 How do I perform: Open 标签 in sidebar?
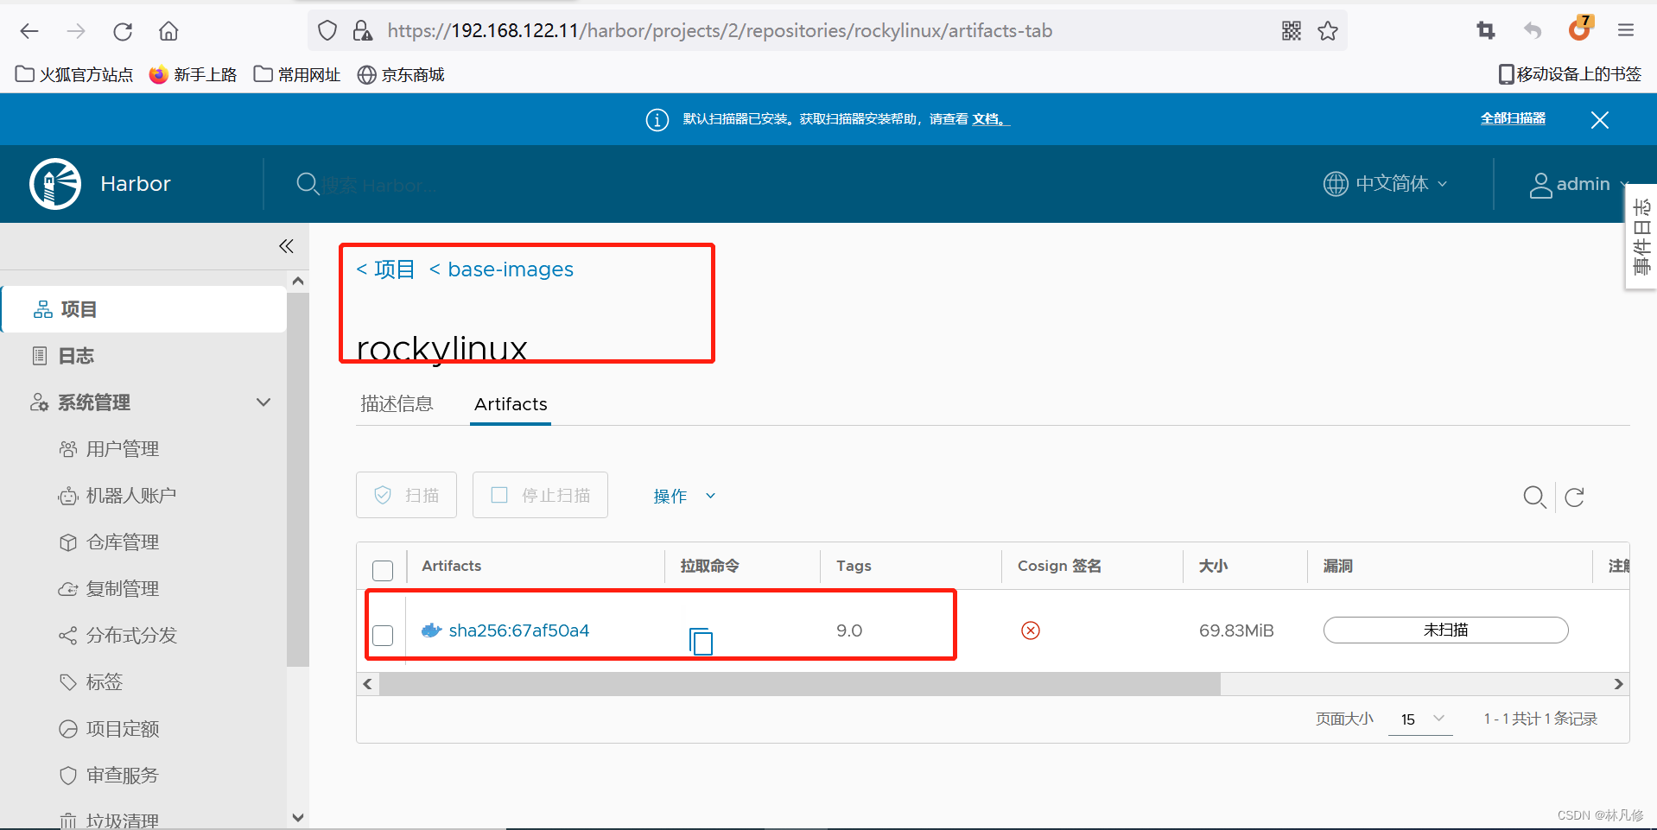click(104, 682)
